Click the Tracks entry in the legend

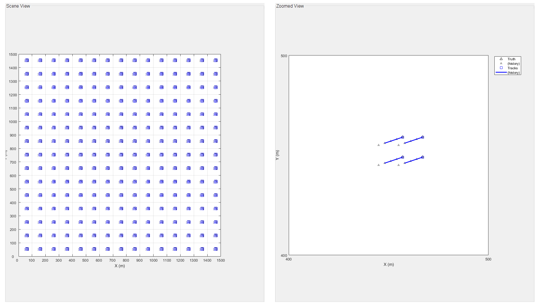(x=512, y=68)
